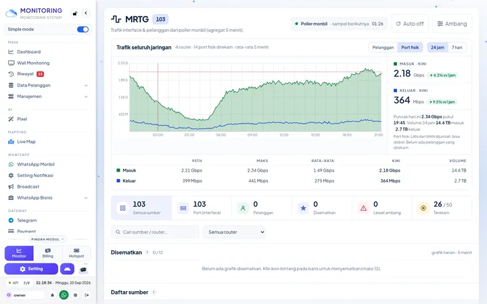This screenshot has height=304, width=487.
Task: Click the globe icon beside WhatsApp
Action: (75, 295)
